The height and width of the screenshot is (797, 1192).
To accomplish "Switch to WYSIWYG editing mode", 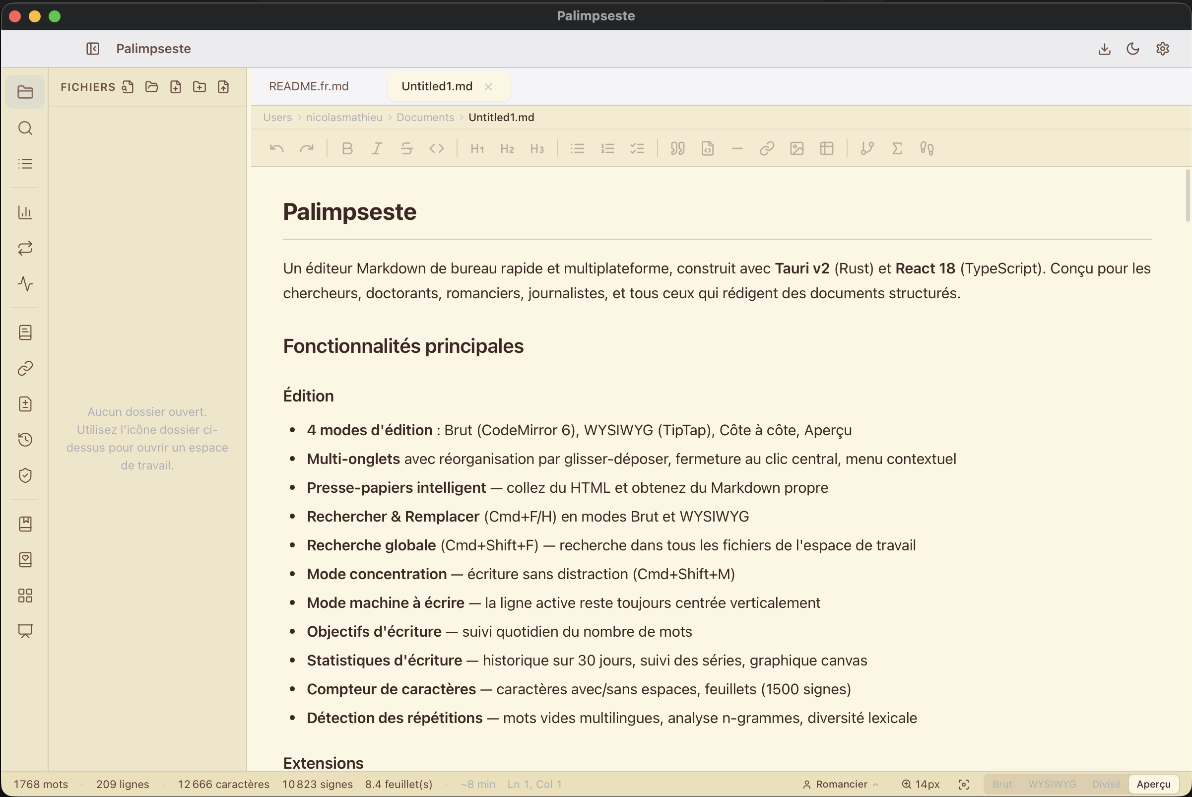I will click(x=1052, y=784).
